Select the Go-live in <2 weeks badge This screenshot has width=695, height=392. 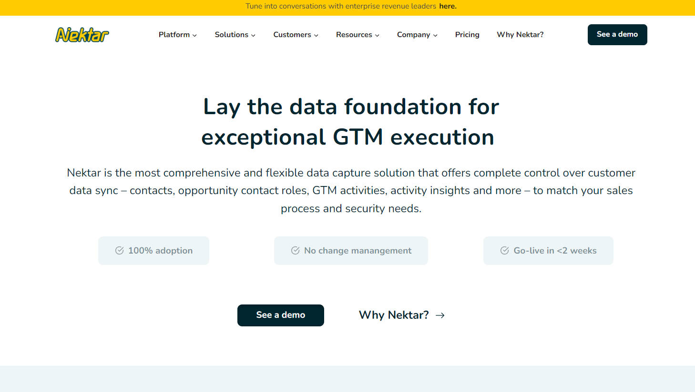tap(548, 251)
